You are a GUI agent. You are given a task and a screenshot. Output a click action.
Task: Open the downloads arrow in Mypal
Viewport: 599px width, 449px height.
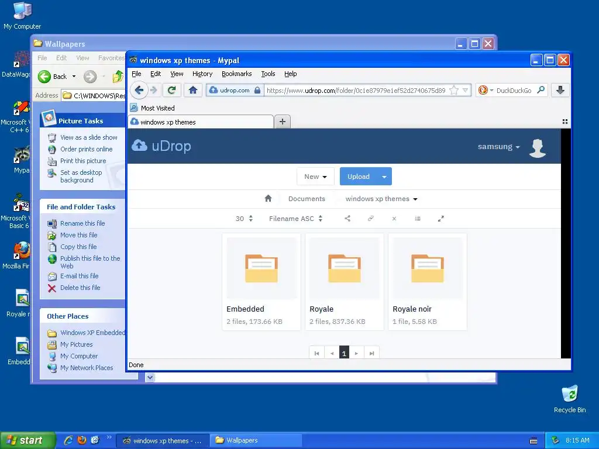point(560,91)
